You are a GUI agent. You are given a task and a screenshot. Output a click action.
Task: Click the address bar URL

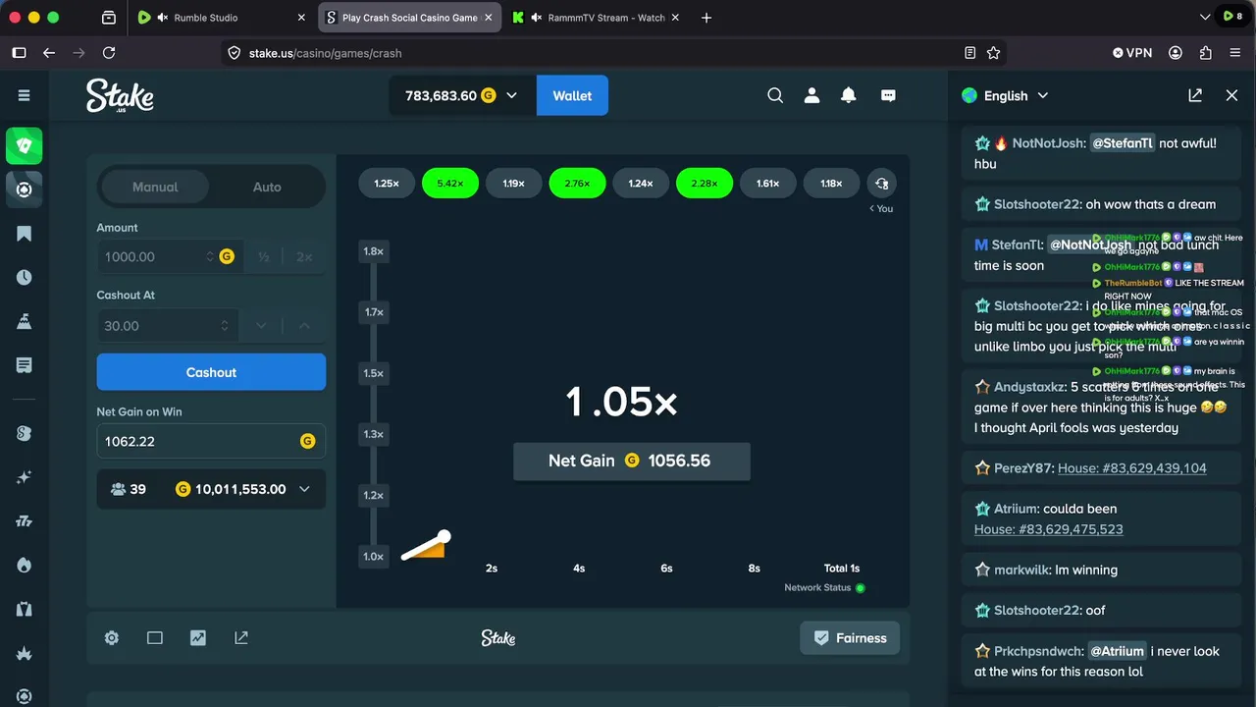326,53
